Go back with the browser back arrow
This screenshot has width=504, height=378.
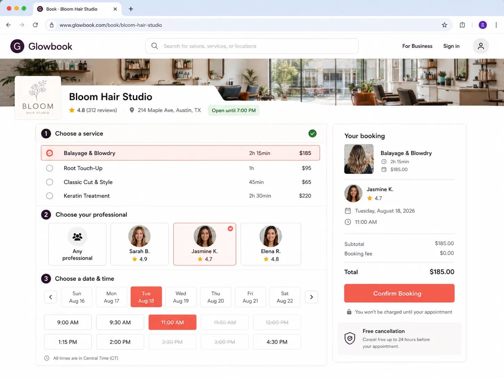pyautogui.click(x=9, y=25)
